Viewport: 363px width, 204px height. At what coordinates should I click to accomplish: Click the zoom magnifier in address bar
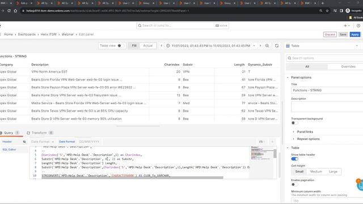(x=320, y=11)
